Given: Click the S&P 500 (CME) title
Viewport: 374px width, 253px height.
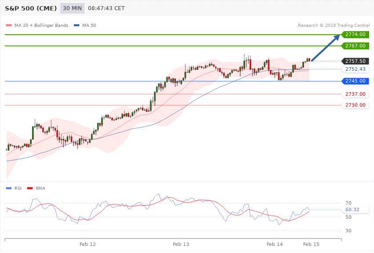Looking at the screenshot, I should coord(30,8).
